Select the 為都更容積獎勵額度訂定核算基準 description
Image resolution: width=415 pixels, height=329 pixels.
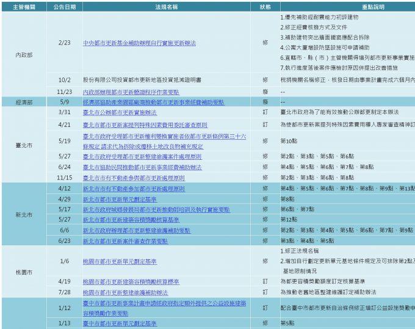[323, 281]
